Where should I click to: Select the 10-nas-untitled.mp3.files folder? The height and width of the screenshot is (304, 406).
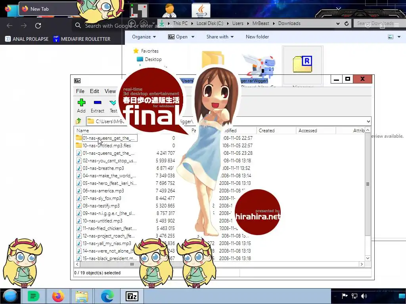pos(107,146)
